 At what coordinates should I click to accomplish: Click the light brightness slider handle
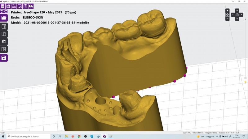245,78
